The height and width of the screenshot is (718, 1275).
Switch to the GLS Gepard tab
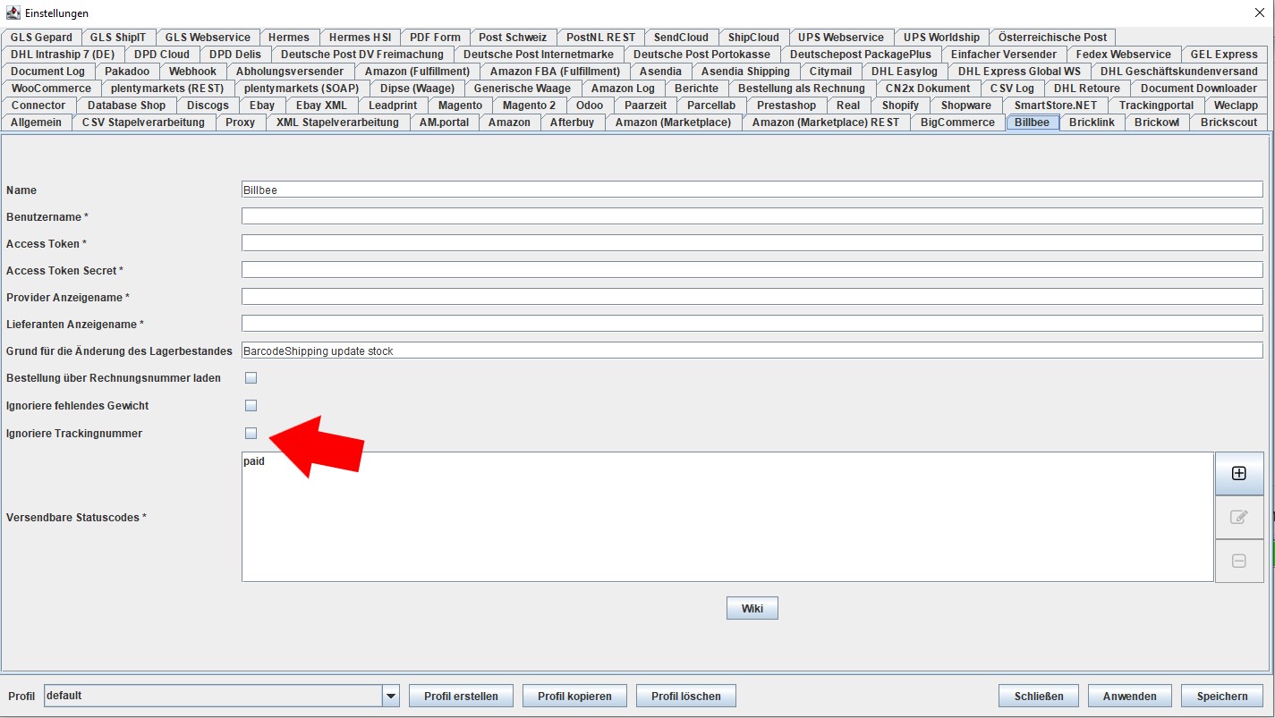[x=41, y=38]
